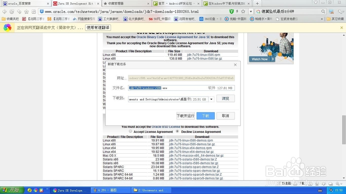Screen dimensions: 346x194
Task: Click the new tab plus button
Action: click(x=257, y=3)
